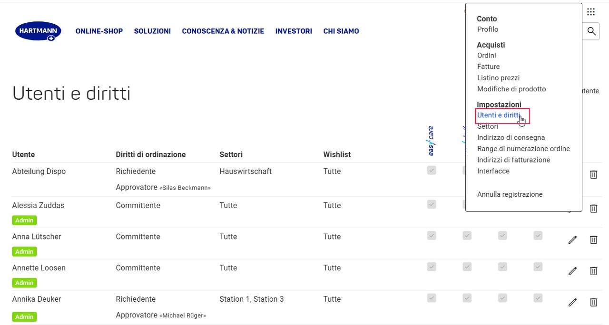609x325 pixels.
Task: Toggle last checkbox in Annika Deuker row
Action: point(538,298)
